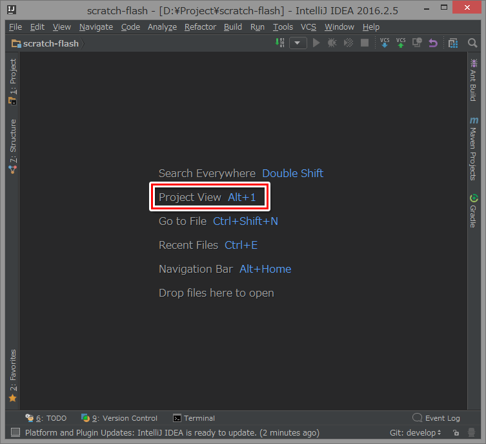
Task: Click the Search Everywhere label
Action: 207,173
